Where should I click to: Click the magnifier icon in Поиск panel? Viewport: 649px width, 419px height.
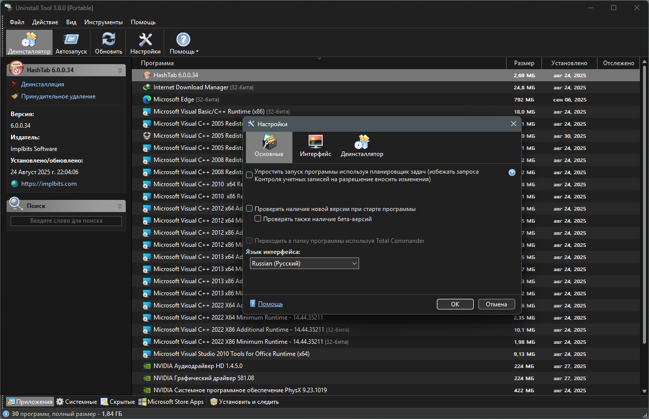point(16,204)
